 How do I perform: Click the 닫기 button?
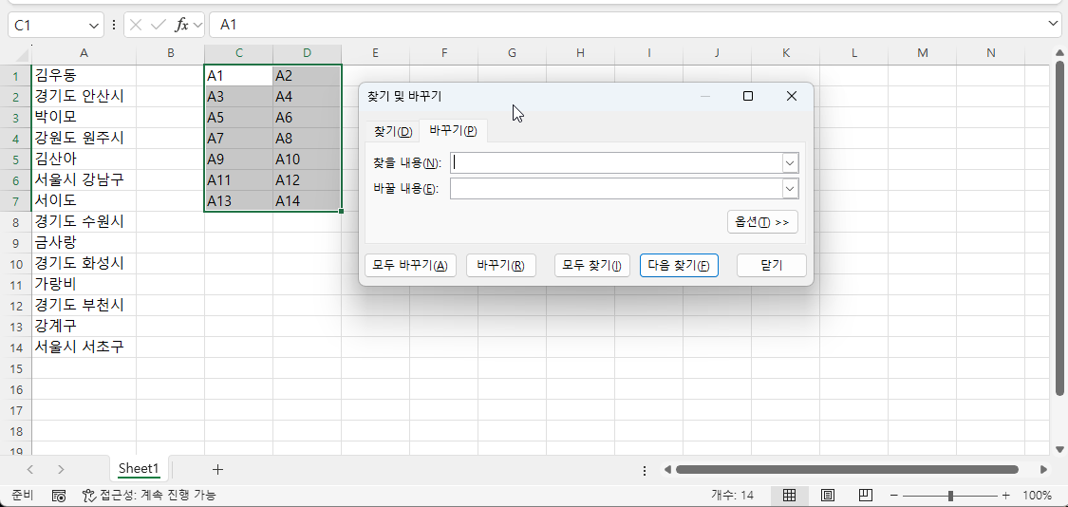click(x=772, y=266)
